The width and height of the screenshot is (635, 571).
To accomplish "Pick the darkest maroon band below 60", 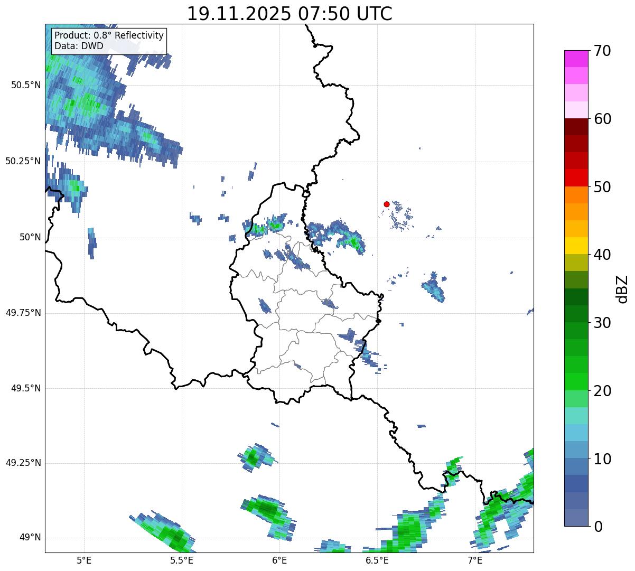I will (576, 127).
